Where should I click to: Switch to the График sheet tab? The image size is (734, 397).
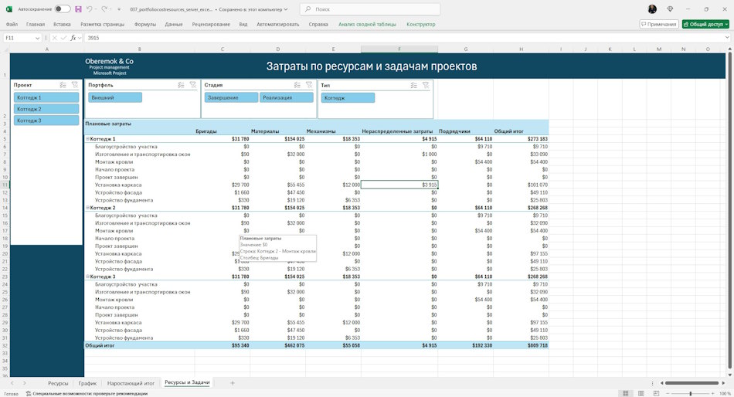click(87, 383)
